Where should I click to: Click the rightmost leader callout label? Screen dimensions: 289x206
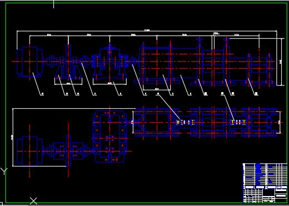click(x=256, y=94)
